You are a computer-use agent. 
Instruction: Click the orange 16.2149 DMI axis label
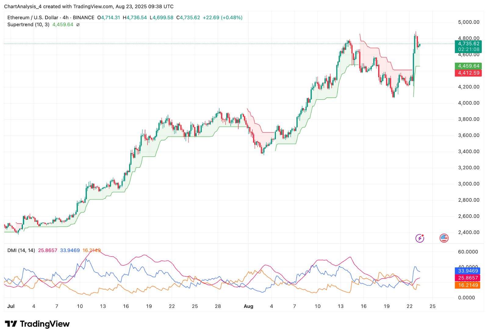pos(468,285)
